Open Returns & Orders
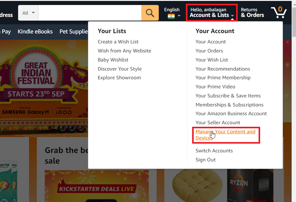This screenshot has width=296, height=202. pos(252,12)
